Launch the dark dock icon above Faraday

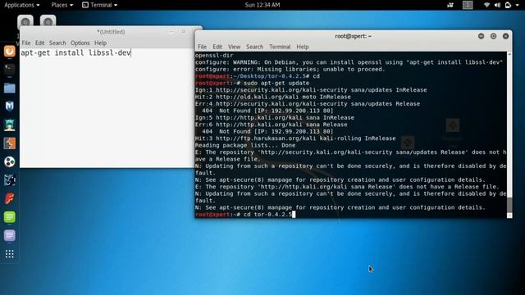tap(9, 180)
